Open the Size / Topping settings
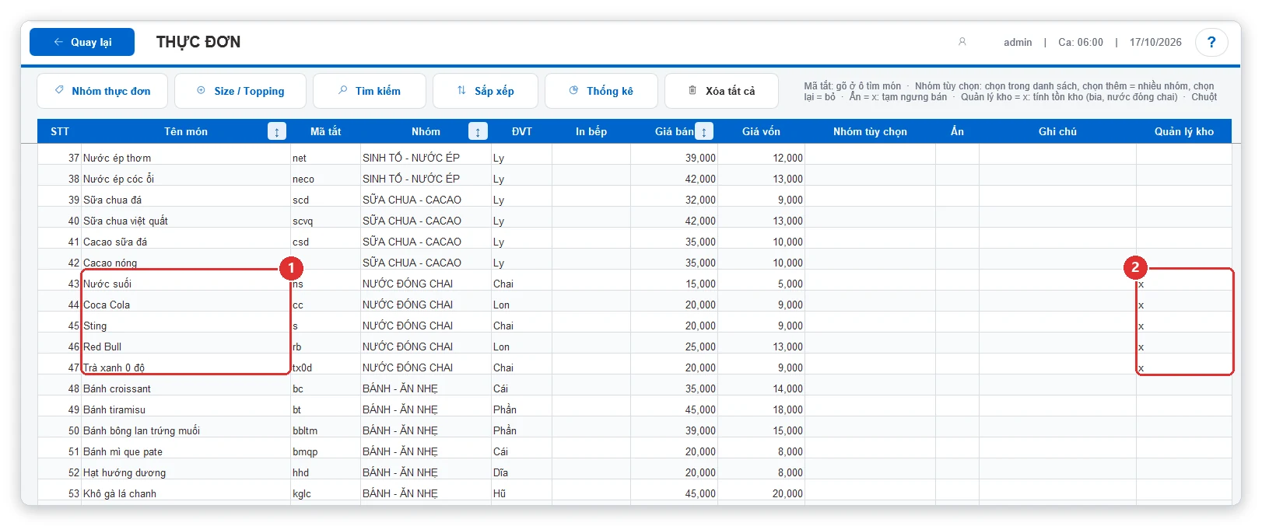 240,91
